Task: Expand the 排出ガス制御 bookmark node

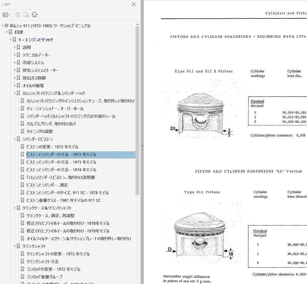Action: click(14, 78)
